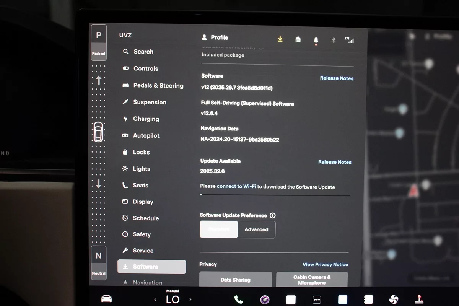Open all apps three-dot icon
Viewport: 459px width, 306px height.
[317, 300]
